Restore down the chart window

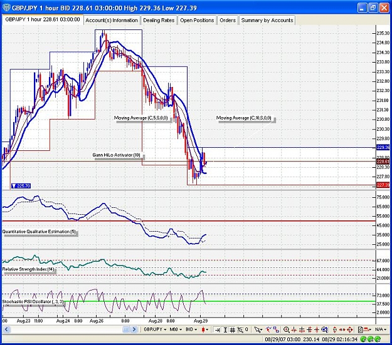point(373,8)
